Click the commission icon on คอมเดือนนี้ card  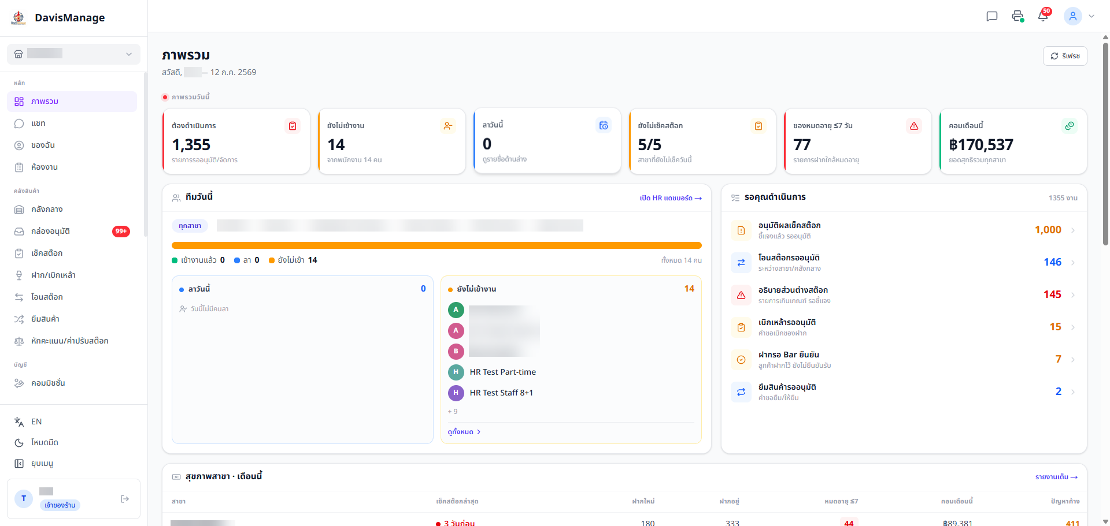pyautogui.click(x=1070, y=126)
